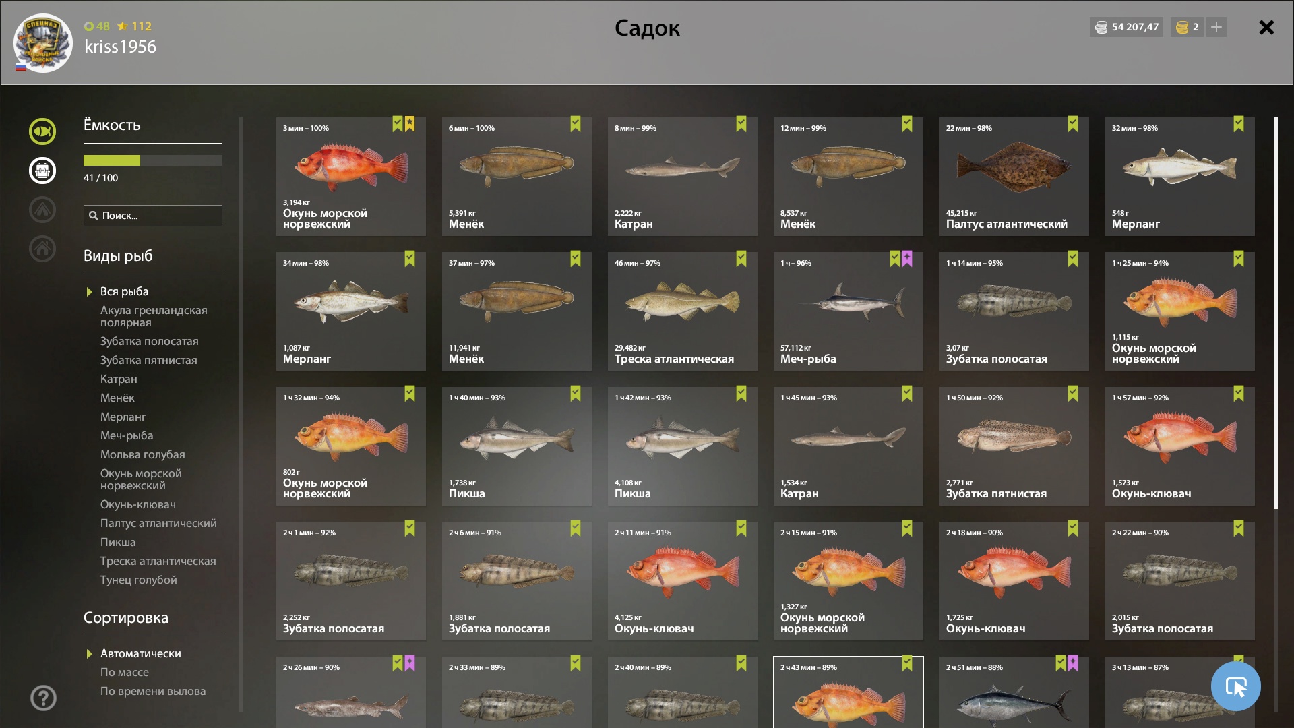Open the help question mark icon

coord(43,698)
